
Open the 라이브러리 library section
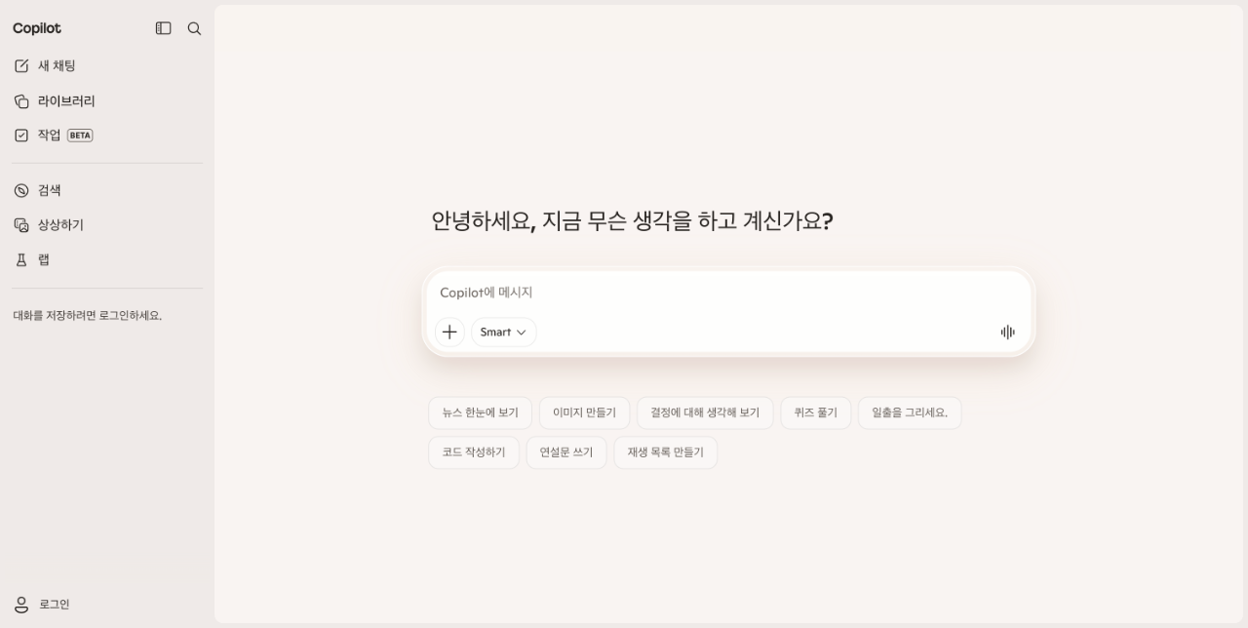(65, 101)
